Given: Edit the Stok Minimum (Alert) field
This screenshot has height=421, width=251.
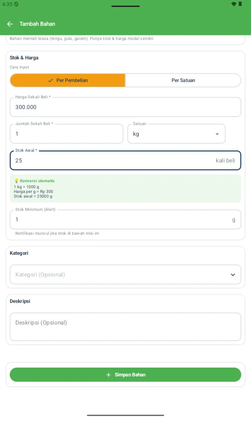Looking at the screenshot, I should [x=125, y=220].
